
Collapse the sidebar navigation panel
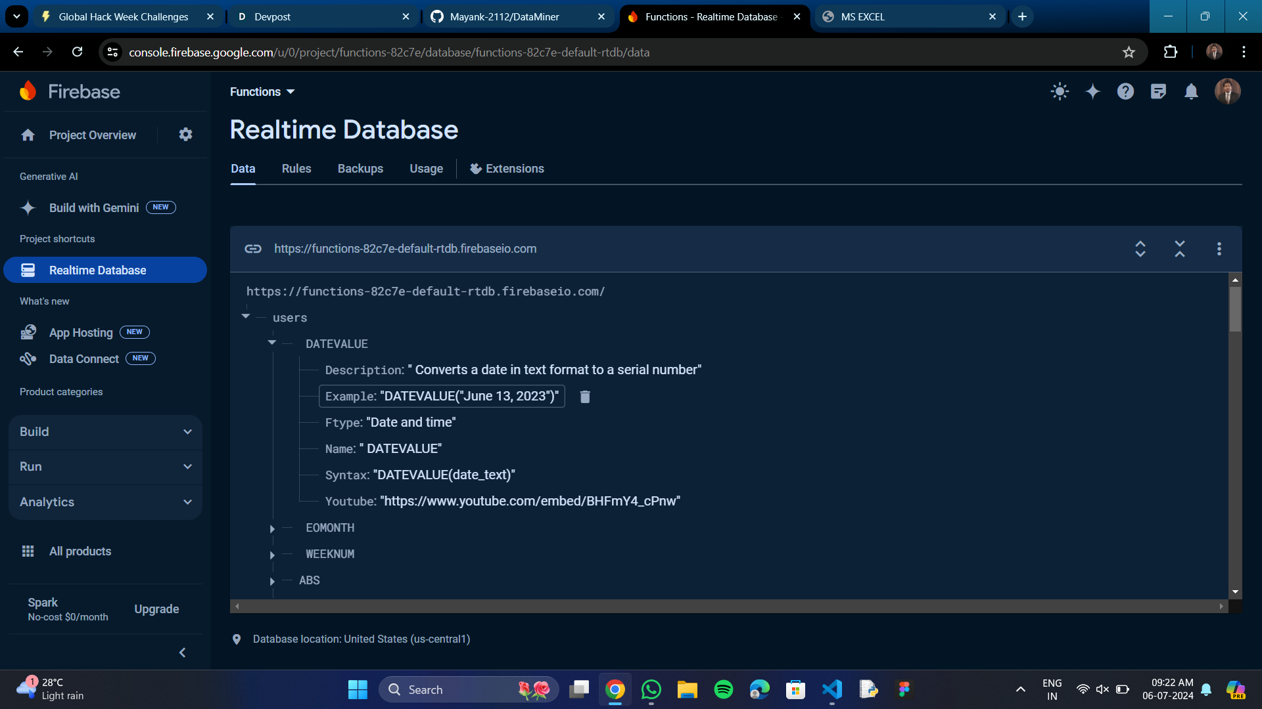point(183,653)
